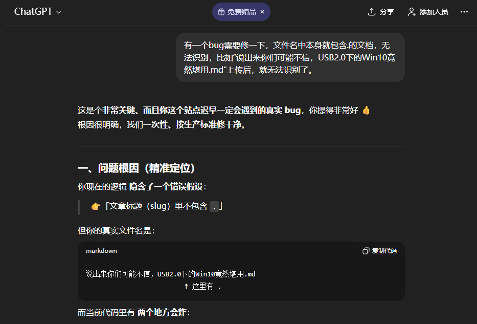
Task: Click the inline code dot in the slug quote
Action: [214, 206]
